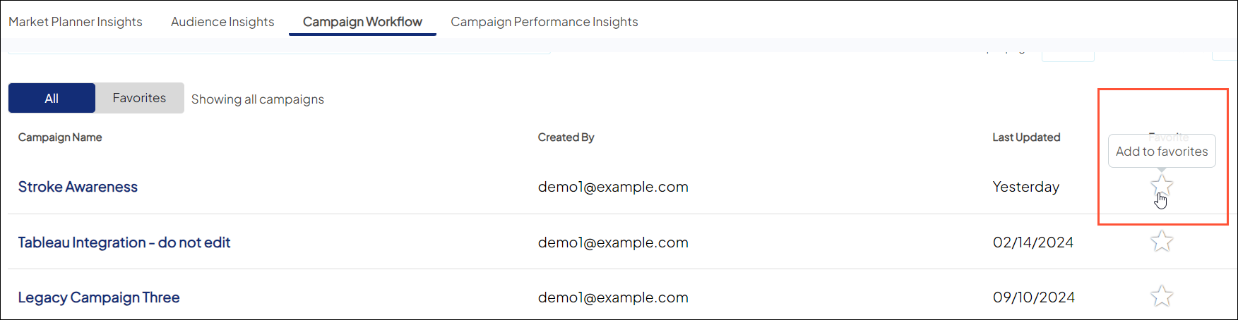Click the 02/14/2024 last updated date
The width and height of the screenshot is (1238, 320).
1032,242
